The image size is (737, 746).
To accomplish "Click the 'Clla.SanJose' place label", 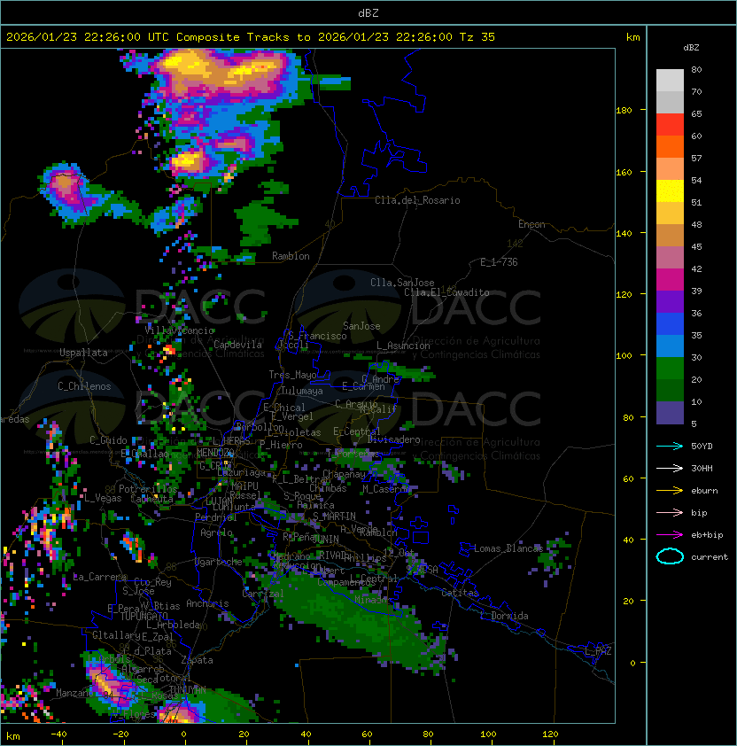I will (x=402, y=283).
